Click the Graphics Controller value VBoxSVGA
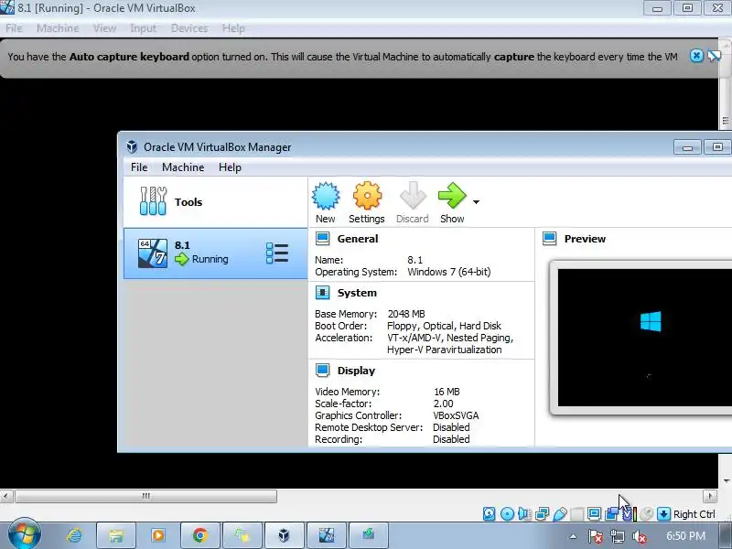The image size is (732, 549). point(456,415)
